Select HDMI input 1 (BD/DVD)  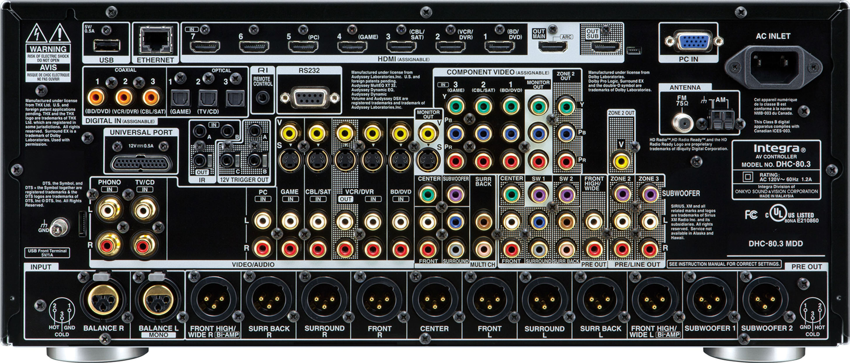click(500, 46)
